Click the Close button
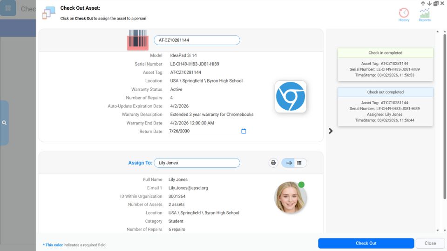The width and height of the screenshot is (447, 251). coord(430,243)
